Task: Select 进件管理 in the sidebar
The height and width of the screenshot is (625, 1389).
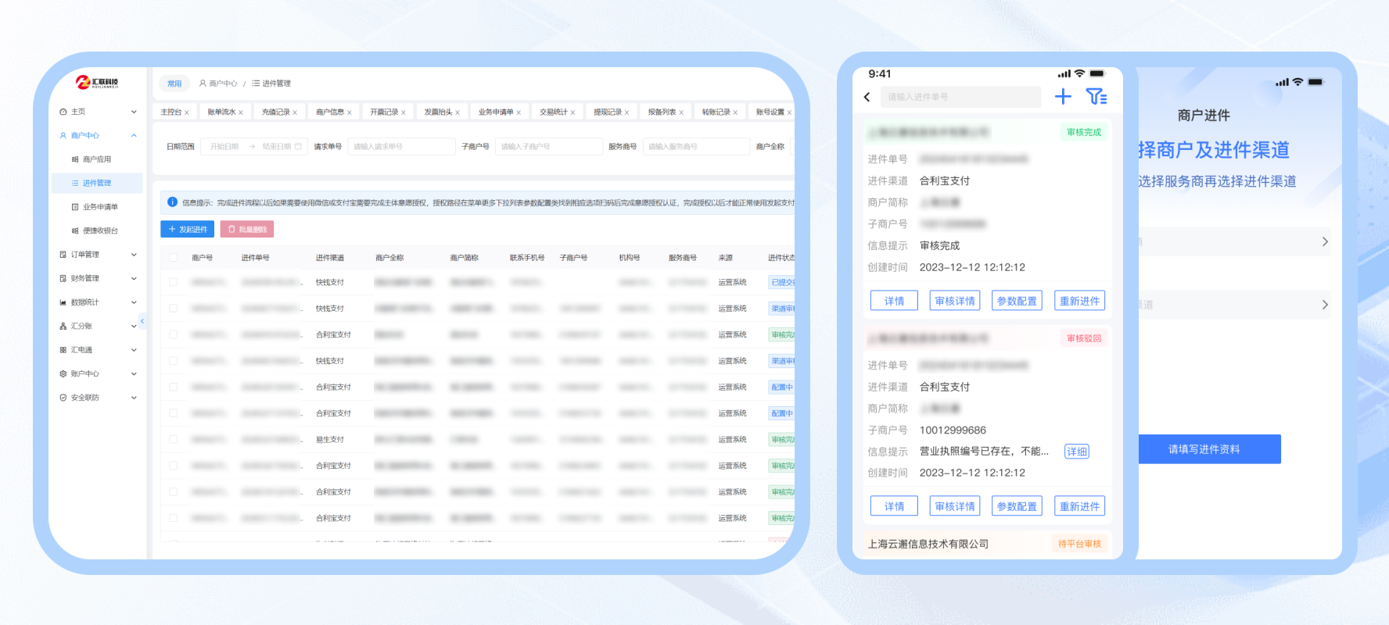Action: coord(97,183)
